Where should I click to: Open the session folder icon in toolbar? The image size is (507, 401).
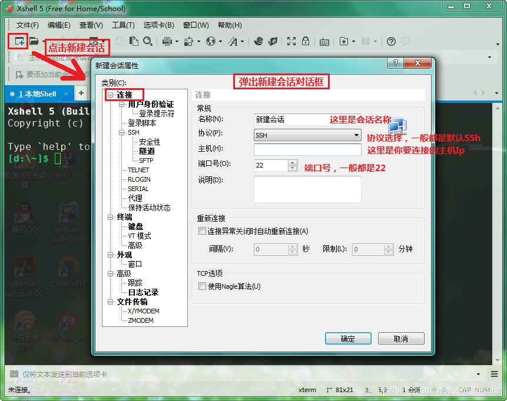34,41
